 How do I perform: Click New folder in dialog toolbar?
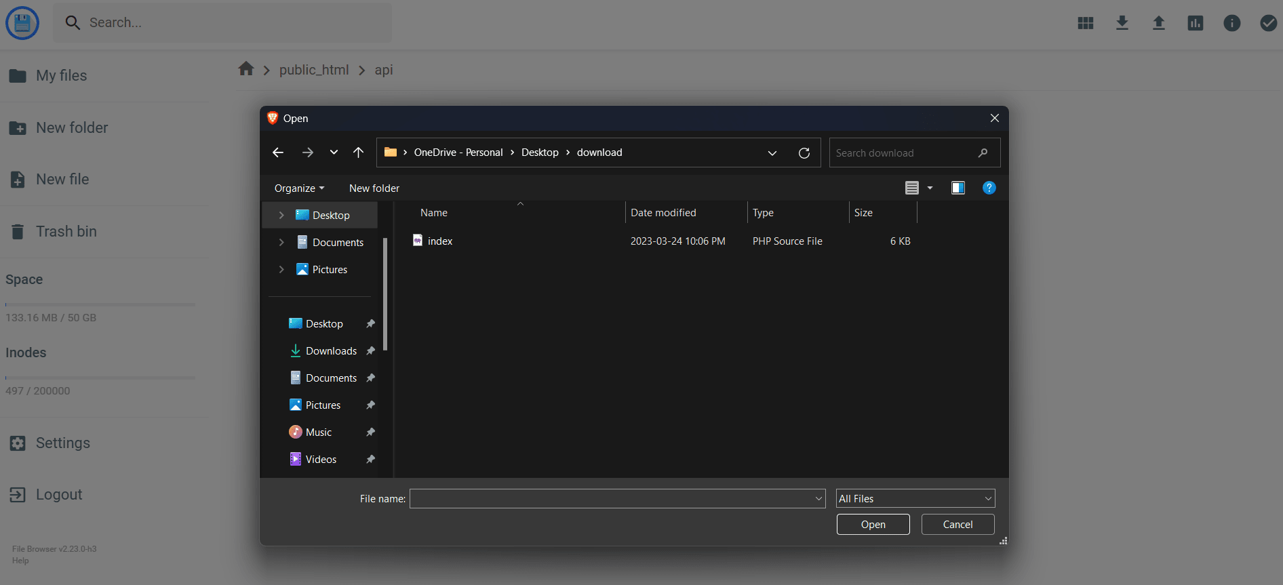tap(374, 188)
